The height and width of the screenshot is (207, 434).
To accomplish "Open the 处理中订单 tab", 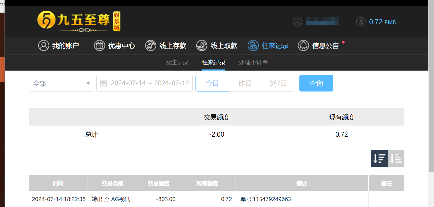I will click(253, 62).
